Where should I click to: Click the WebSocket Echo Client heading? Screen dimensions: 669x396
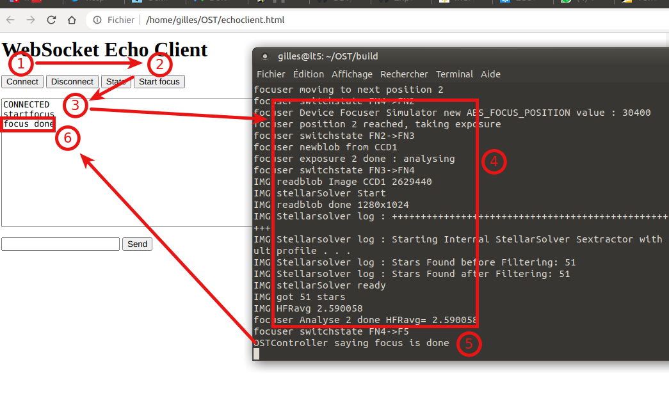coord(104,50)
